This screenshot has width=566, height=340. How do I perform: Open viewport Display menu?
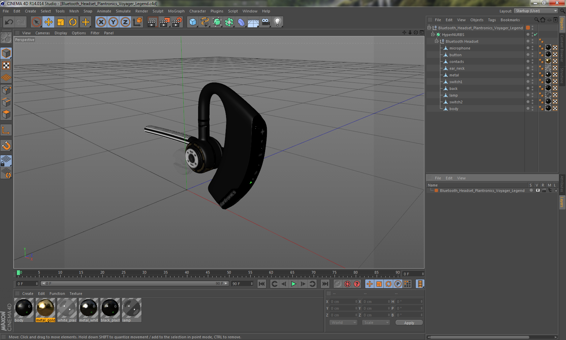coord(61,33)
